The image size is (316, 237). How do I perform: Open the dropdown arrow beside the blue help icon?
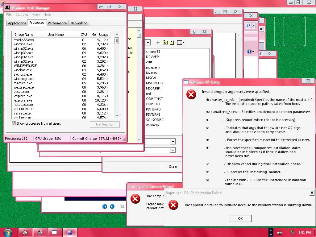click(x=253, y=52)
